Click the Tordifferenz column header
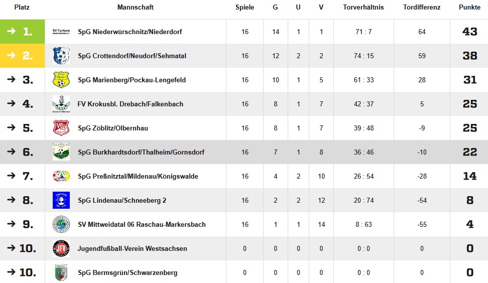The image size is (488, 283). (422, 7)
